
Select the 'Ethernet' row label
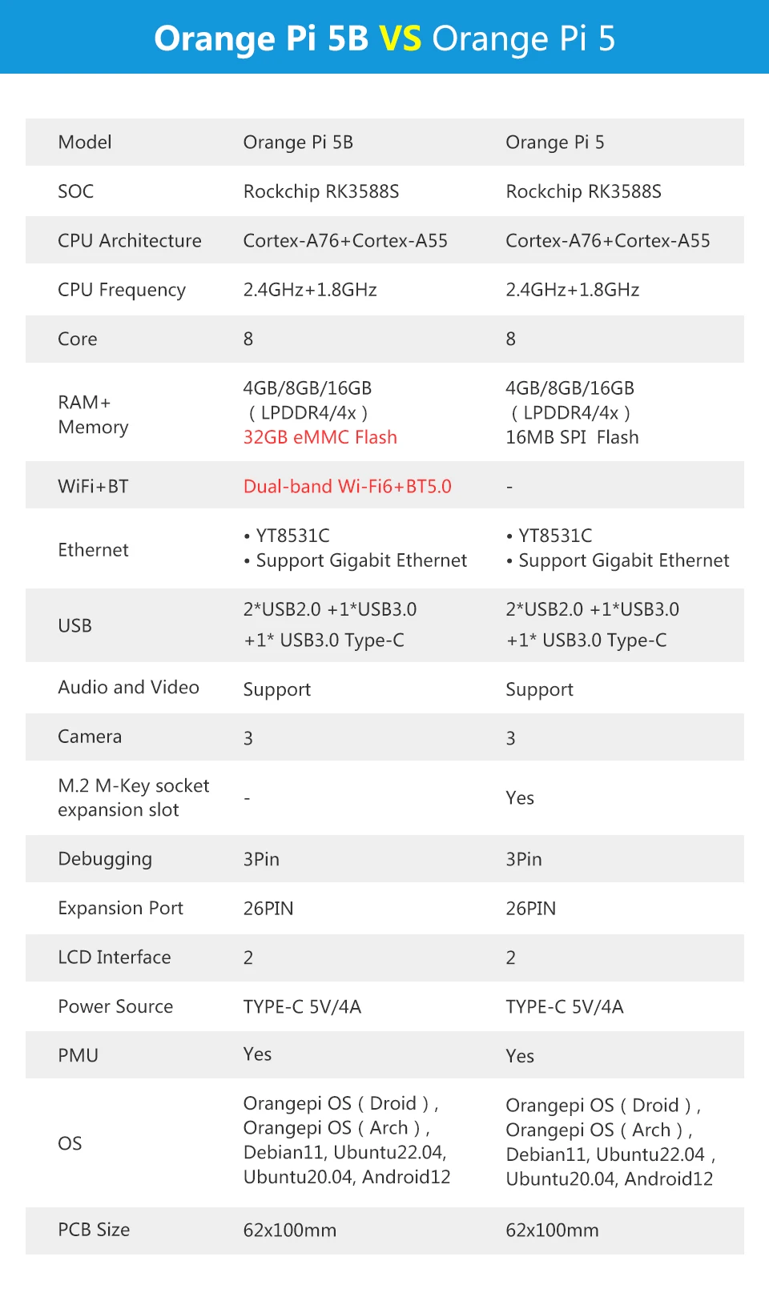[93, 549]
